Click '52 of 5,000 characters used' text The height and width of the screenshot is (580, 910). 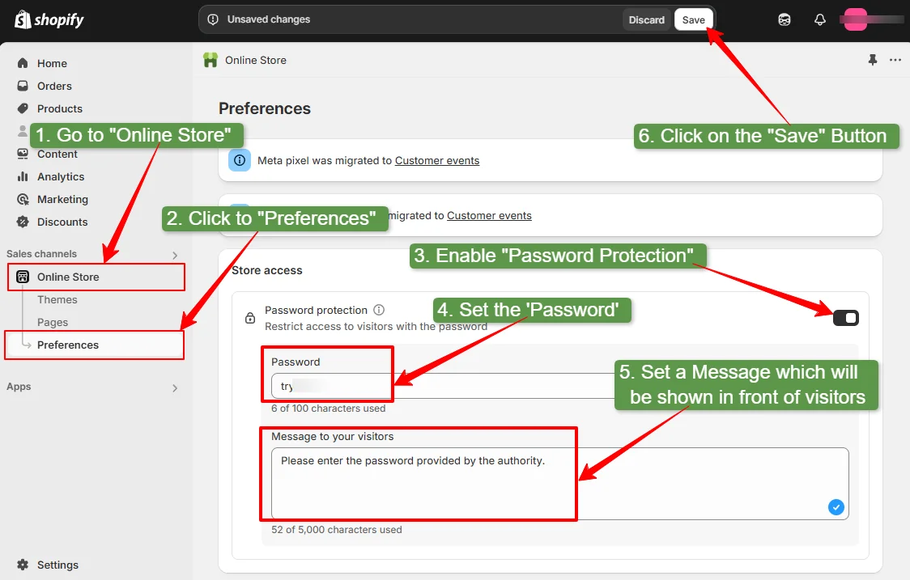tap(337, 530)
